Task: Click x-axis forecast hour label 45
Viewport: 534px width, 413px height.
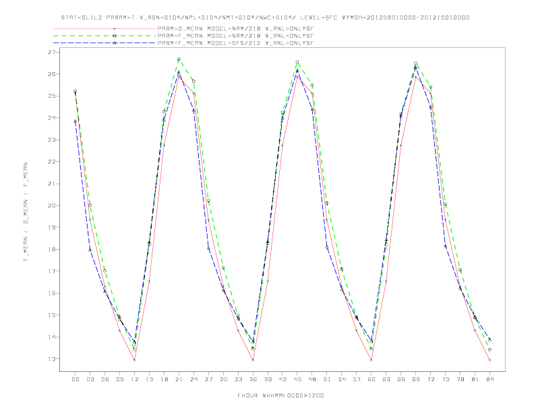Action: 297,379
